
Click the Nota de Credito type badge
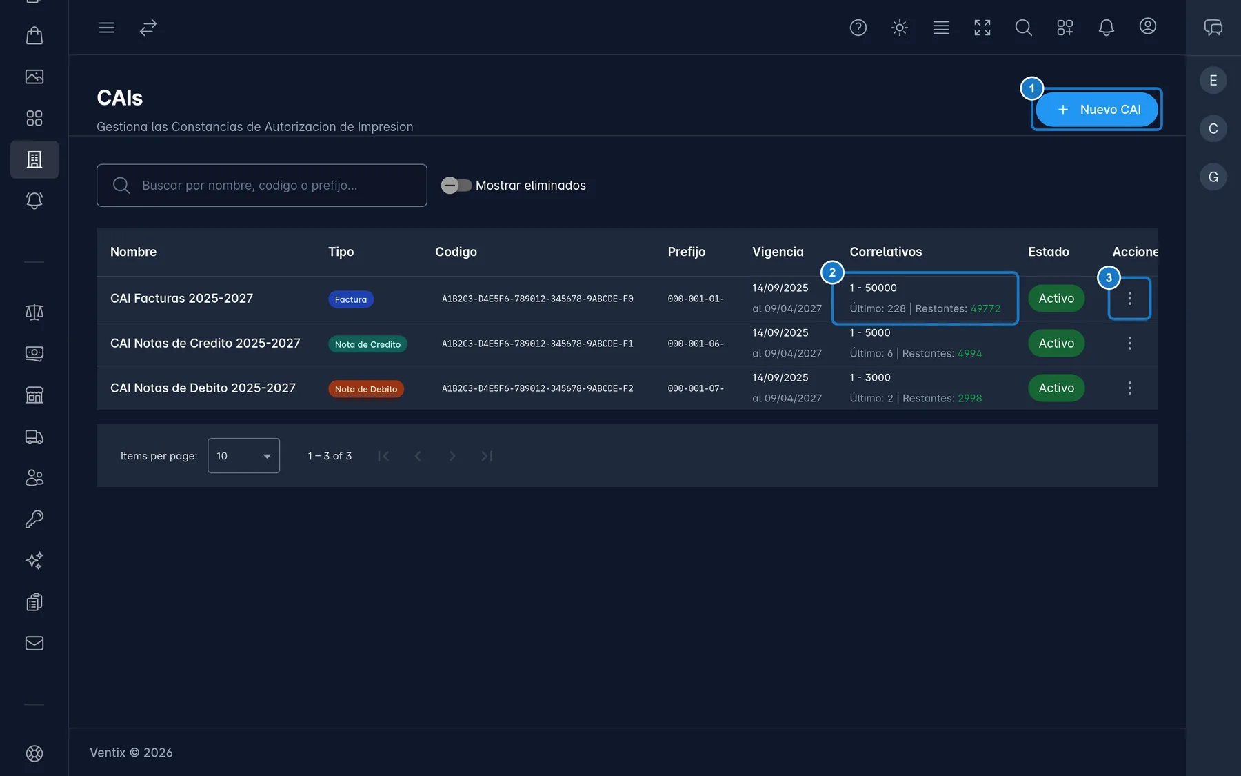click(367, 344)
